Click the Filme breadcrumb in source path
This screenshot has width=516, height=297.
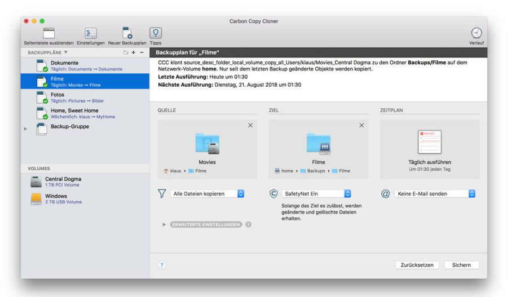pyautogui.click(x=197, y=171)
